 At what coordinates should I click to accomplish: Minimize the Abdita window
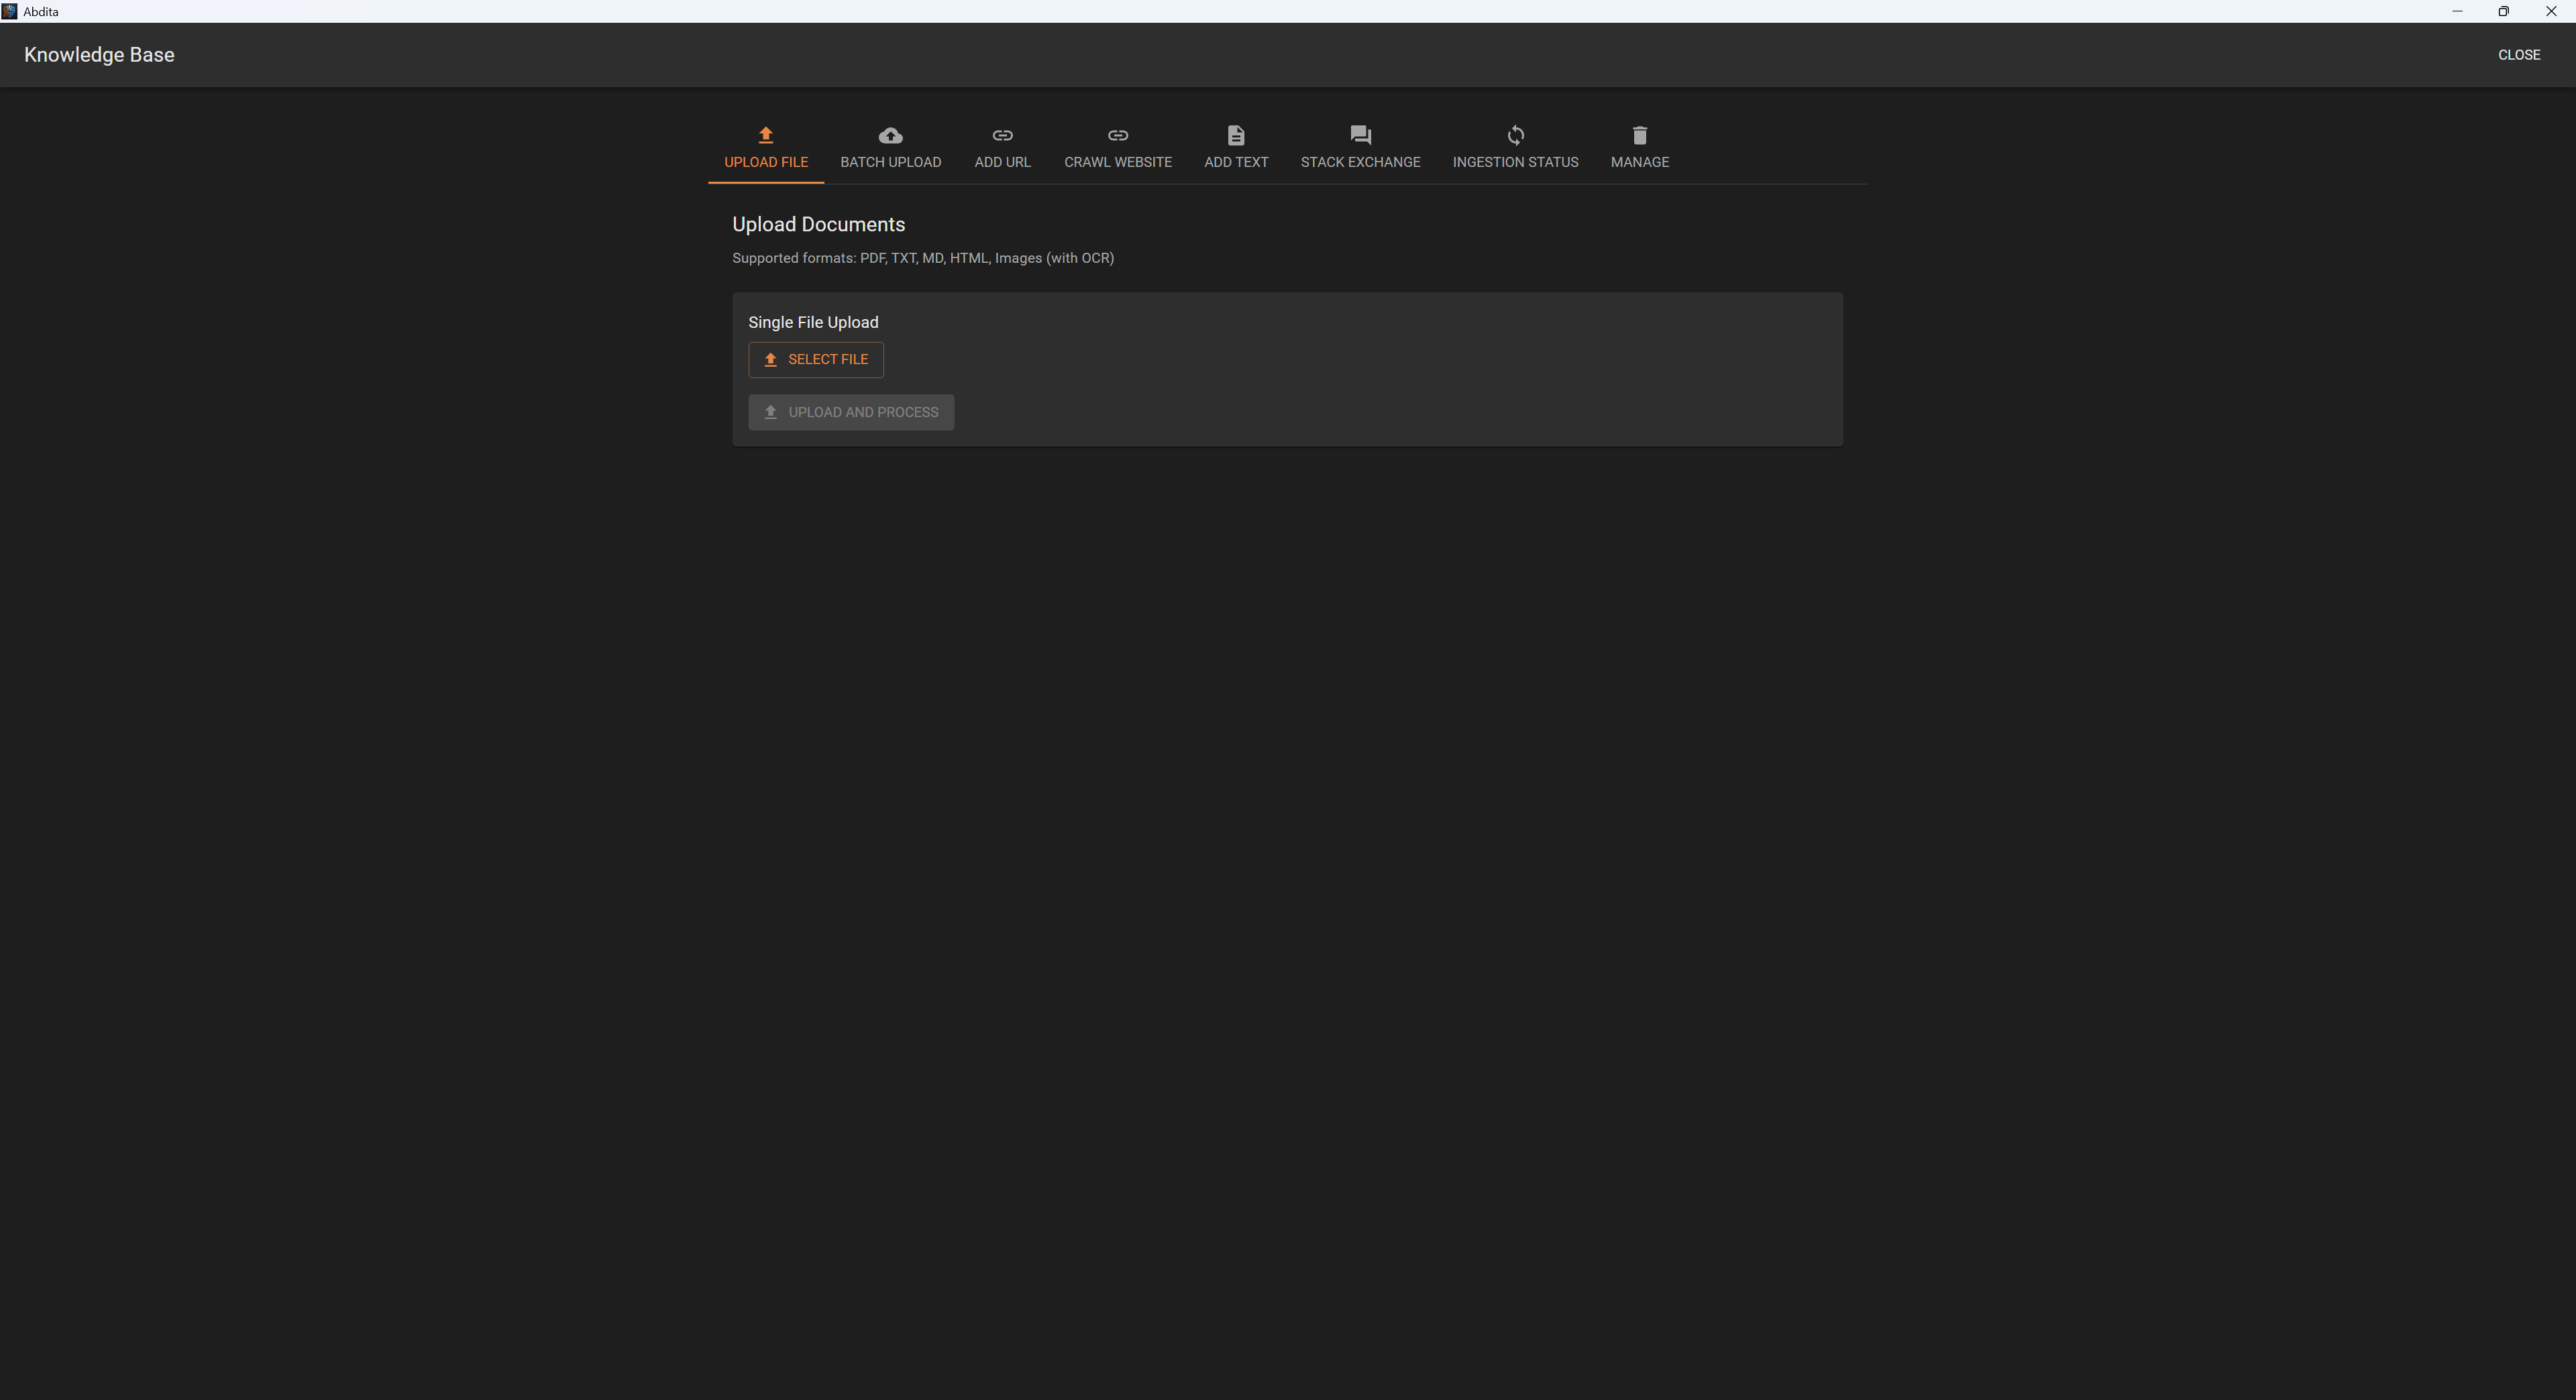pyautogui.click(x=2457, y=11)
